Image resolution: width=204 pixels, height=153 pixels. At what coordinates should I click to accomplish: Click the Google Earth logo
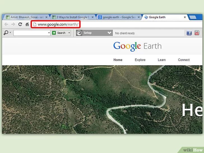pyautogui.click(x=137, y=47)
